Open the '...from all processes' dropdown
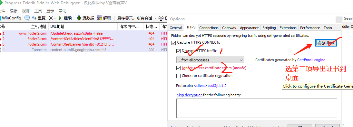353x127 pixels. click(210, 60)
